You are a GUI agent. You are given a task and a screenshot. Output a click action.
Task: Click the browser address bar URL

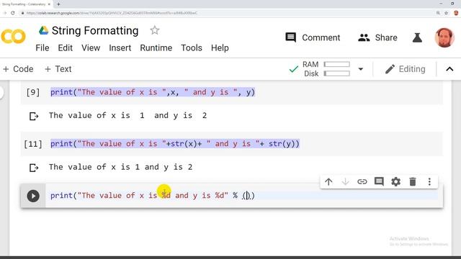coord(112,13)
